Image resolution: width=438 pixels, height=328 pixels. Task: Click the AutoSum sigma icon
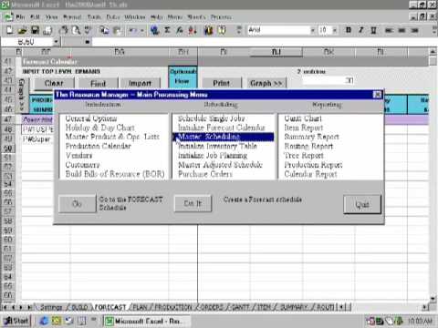coord(167,30)
